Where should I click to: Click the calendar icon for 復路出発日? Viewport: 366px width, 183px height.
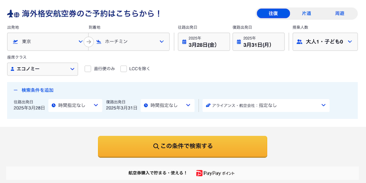[x=239, y=42]
